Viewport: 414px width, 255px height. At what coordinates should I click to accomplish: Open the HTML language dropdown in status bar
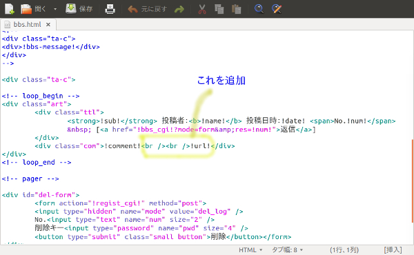coord(250,249)
